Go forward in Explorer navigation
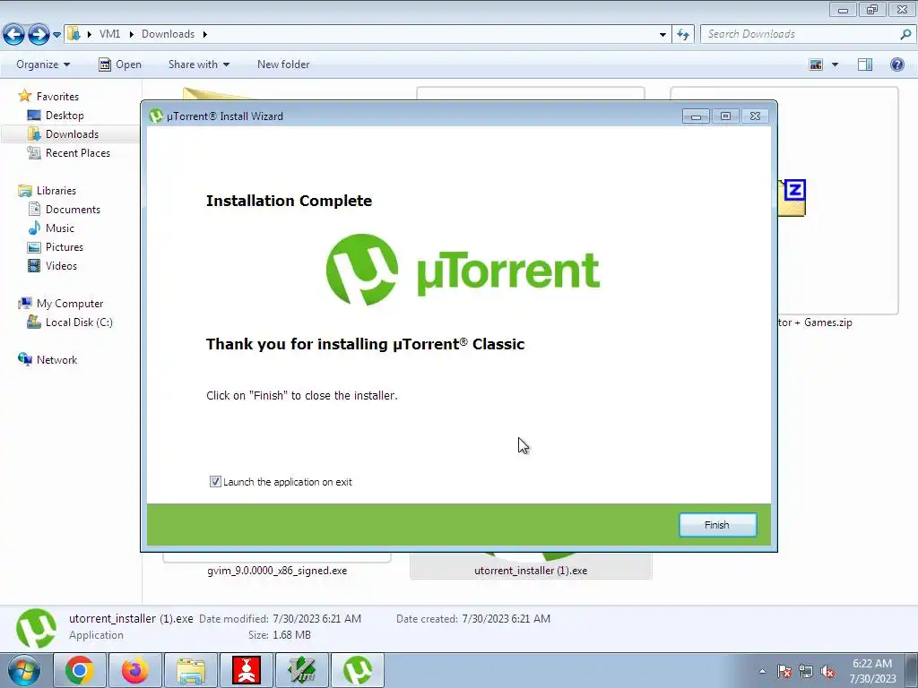Image resolution: width=918 pixels, height=688 pixels. click(39, 35)
